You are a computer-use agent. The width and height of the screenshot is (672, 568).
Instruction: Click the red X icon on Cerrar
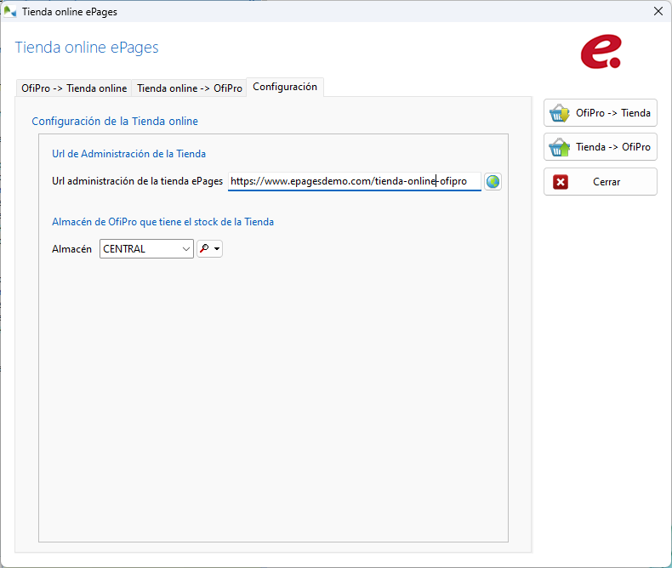(561, 182)
